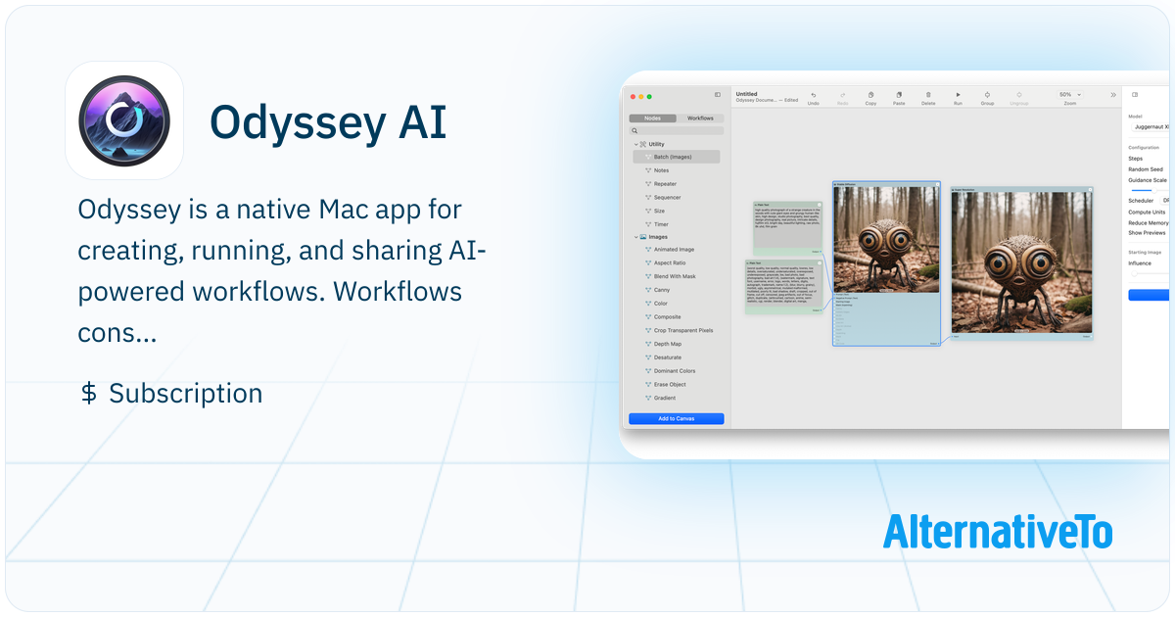1175x617 pixels.
Task: Click the Untitled document title
Action: pos(747,94)
